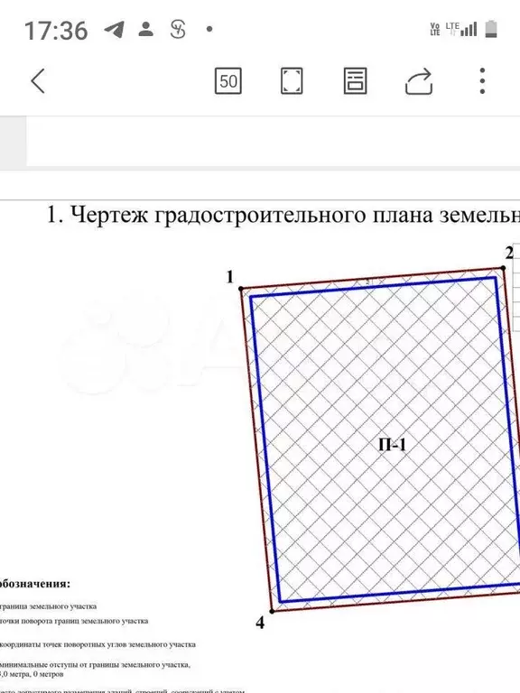Select corner point 4 on plan
Viewport: 520px width, 693px height.
[x=272, y=611]
